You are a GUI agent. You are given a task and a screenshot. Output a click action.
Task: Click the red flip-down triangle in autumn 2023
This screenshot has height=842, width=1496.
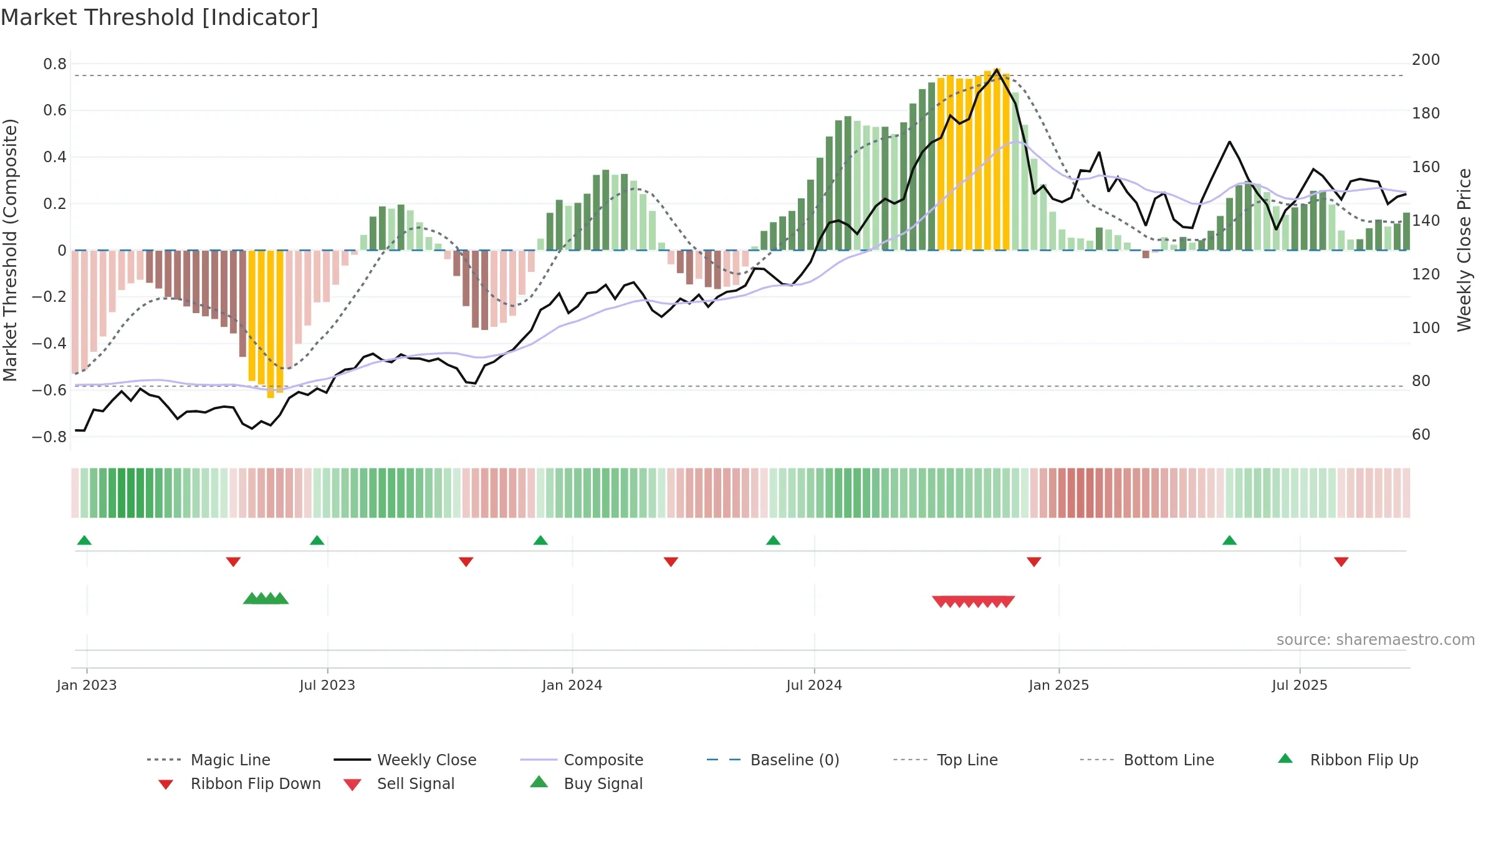(466, 562)
